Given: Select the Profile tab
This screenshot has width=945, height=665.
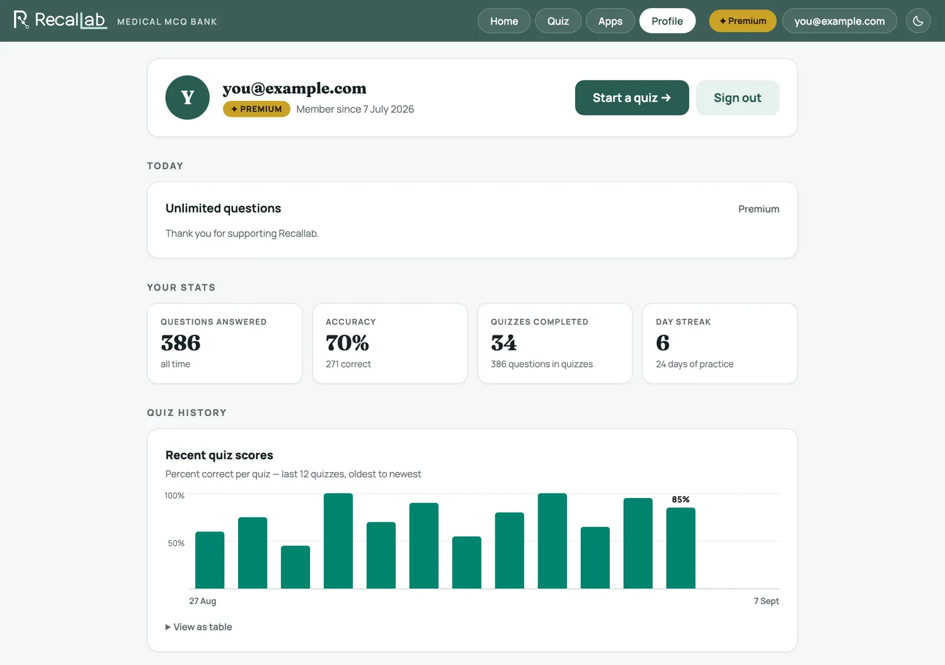Looking at the screenshot, I should 667,21.
